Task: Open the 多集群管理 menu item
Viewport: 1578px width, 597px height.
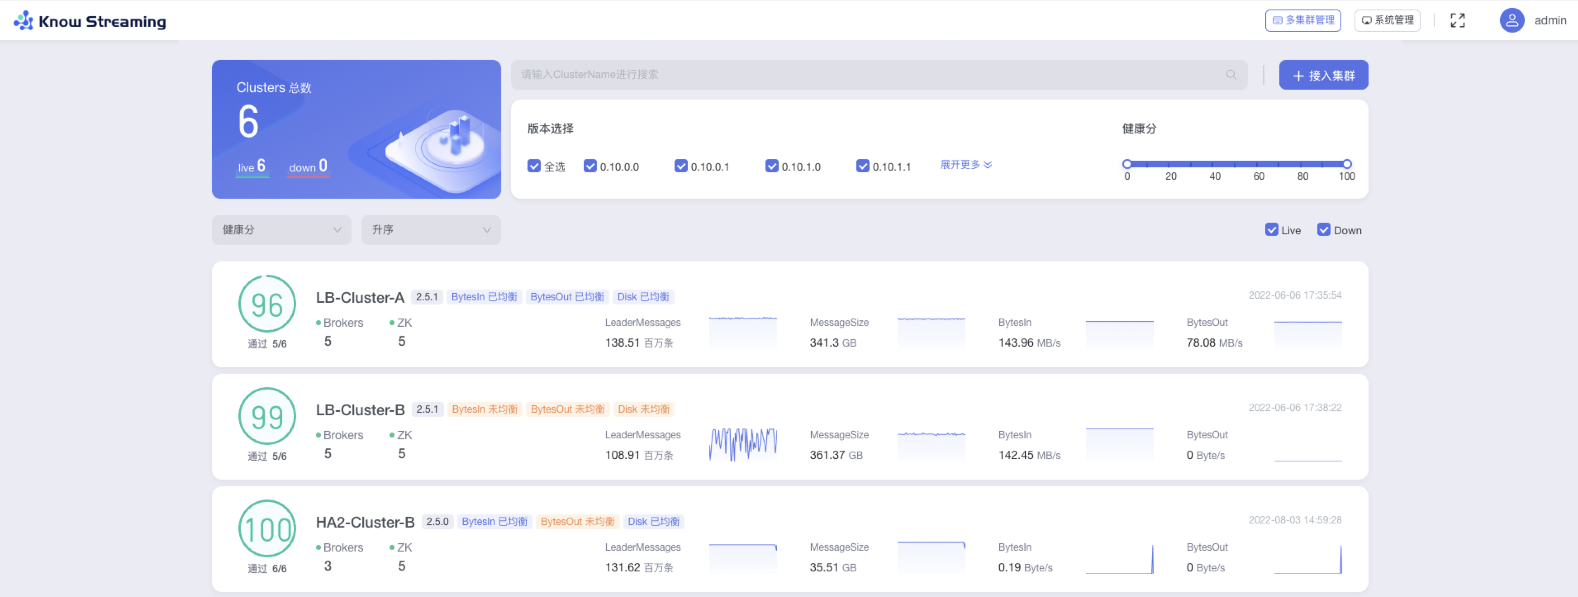Action: click(x=1303, y=20)
